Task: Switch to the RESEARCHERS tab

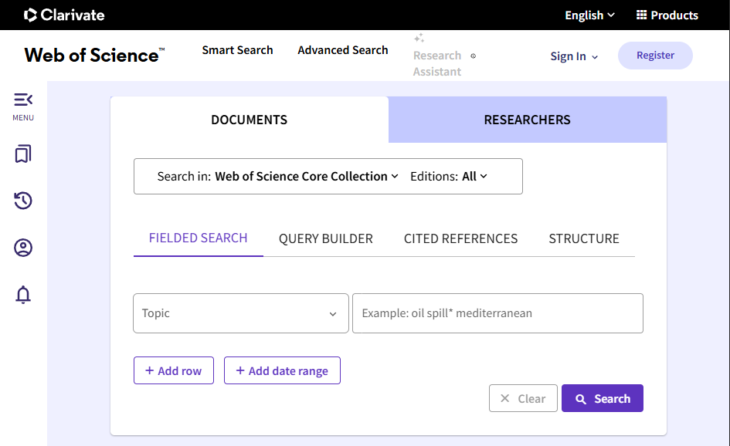Action: click(527, 120)
